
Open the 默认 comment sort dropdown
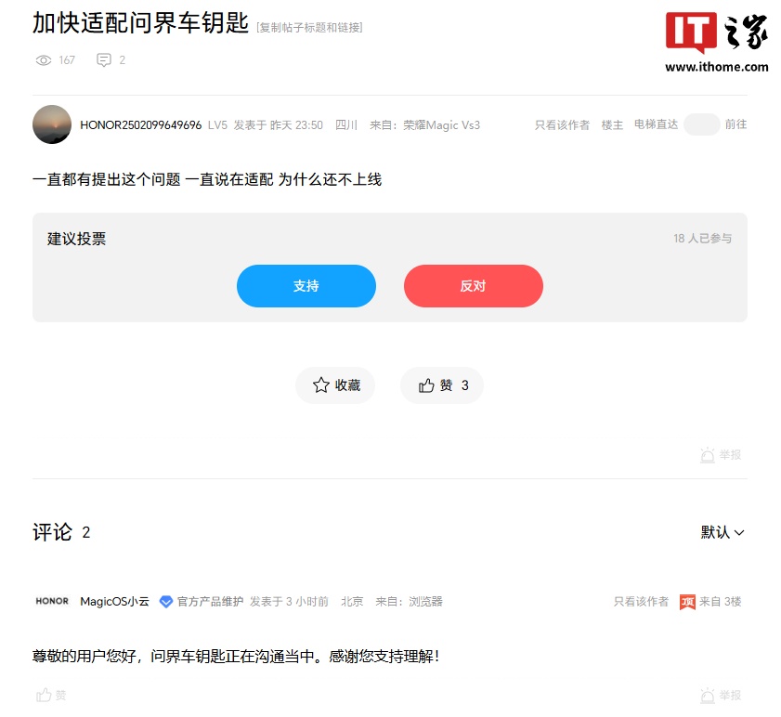pyautogui.click(x=722, y=532)
